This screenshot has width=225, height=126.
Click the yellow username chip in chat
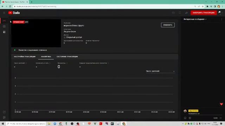click(193, 111)
